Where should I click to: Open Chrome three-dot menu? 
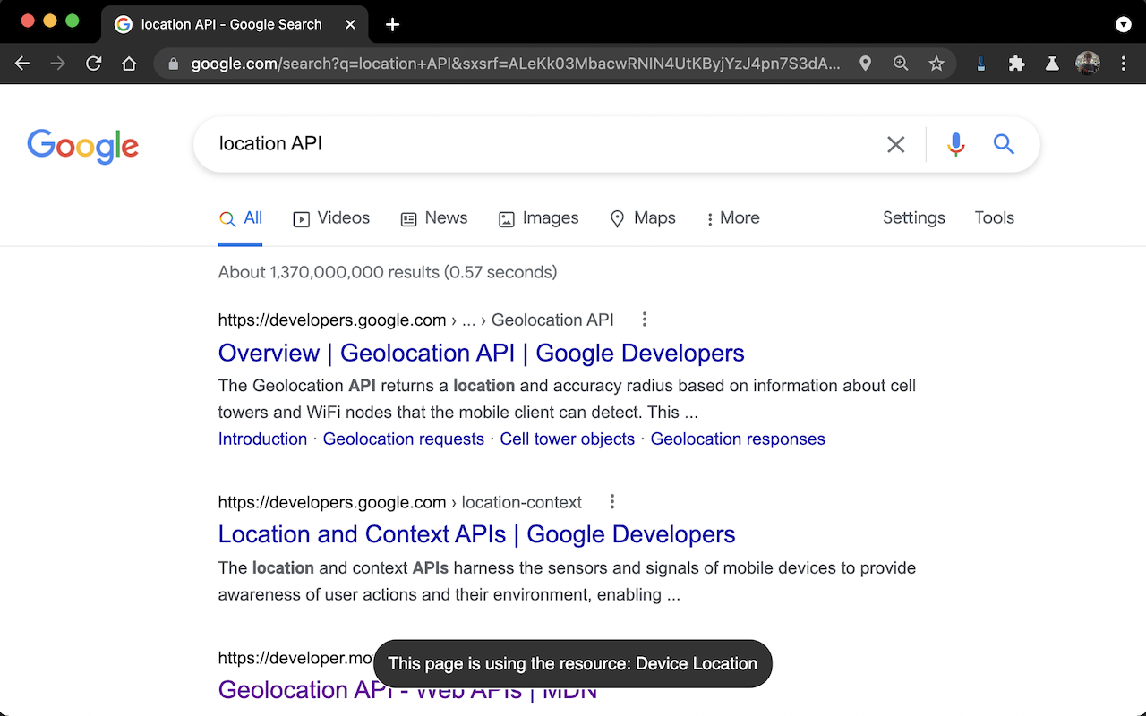click(1124, 64)
